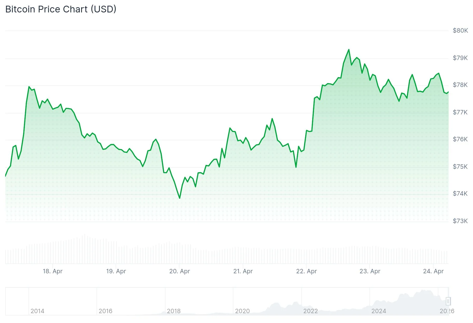The image size is (473, 323).
Task: Select 2024 in the navigator timeline
Action: tap(379, 311)
